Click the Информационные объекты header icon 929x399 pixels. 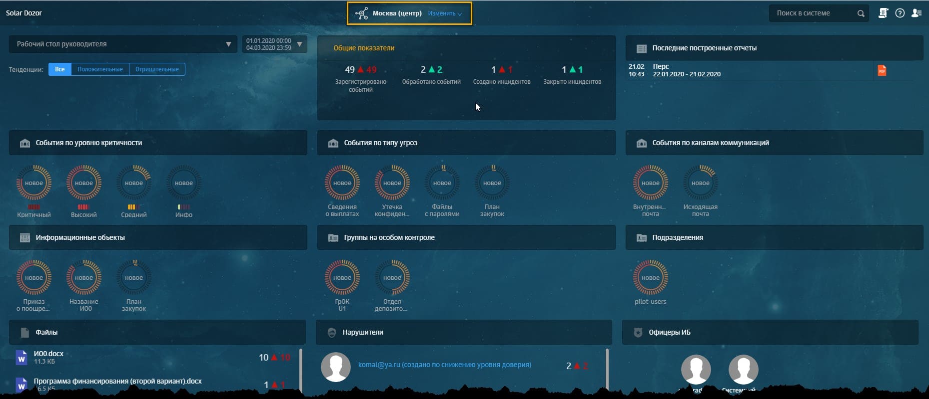[x=24, y=238]
